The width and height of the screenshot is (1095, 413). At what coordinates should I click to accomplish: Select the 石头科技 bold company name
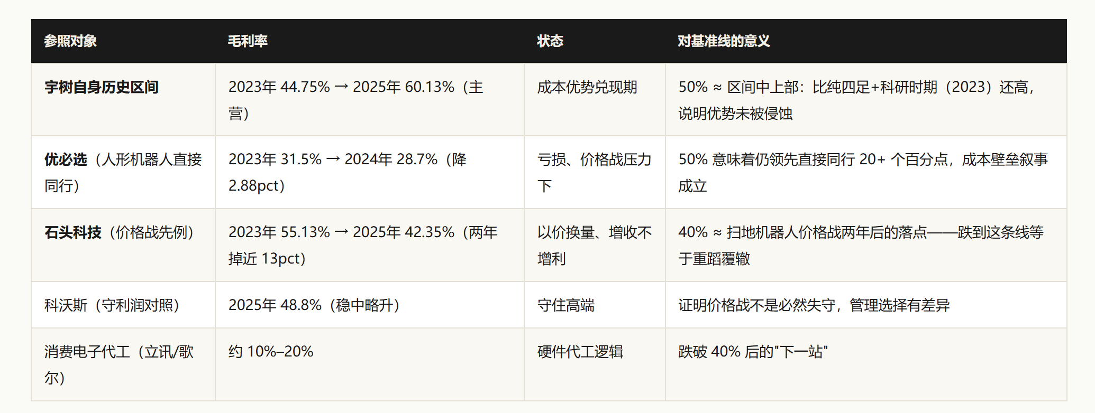73,232
